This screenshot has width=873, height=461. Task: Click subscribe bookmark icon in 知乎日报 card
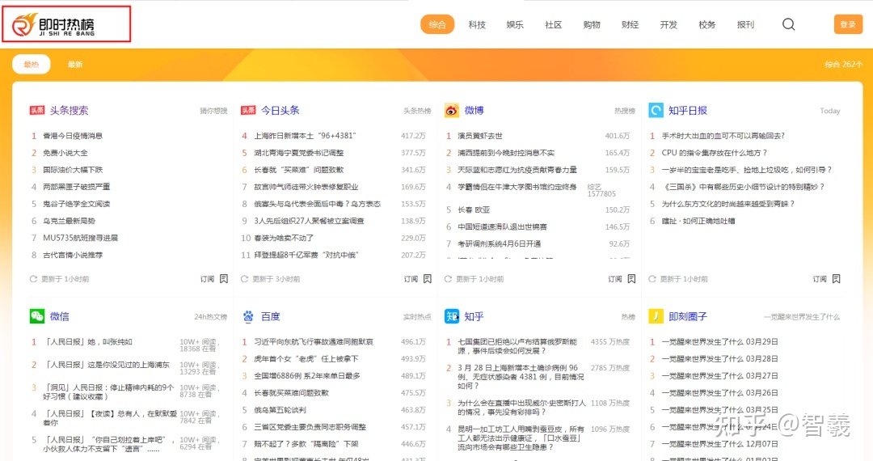click(837, 279)
